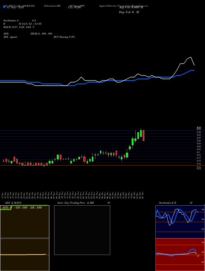Viewport: 205px width, 271px height.
Task: Click the 'SI 14/5: 52 / 51.83' value
Action: tap(30, 24)
